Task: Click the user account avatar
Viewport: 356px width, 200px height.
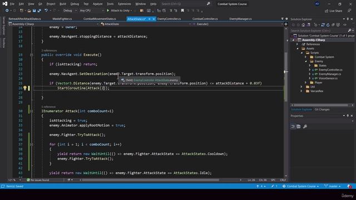Action: (x=317, y=4)
